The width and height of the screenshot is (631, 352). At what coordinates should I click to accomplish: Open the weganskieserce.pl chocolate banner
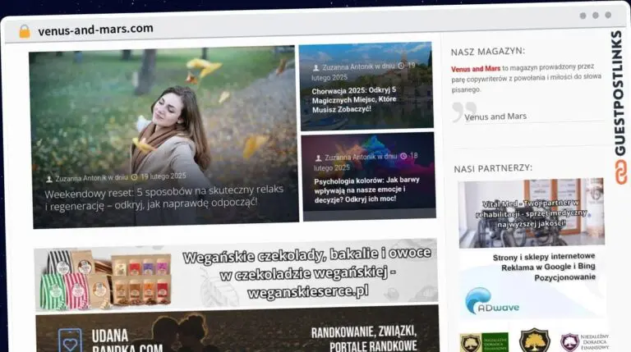pyautogui.click(x=236, y=274)
